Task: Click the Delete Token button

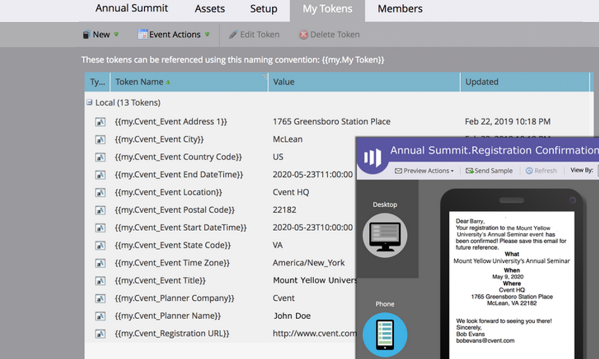Action: point(329,34)
